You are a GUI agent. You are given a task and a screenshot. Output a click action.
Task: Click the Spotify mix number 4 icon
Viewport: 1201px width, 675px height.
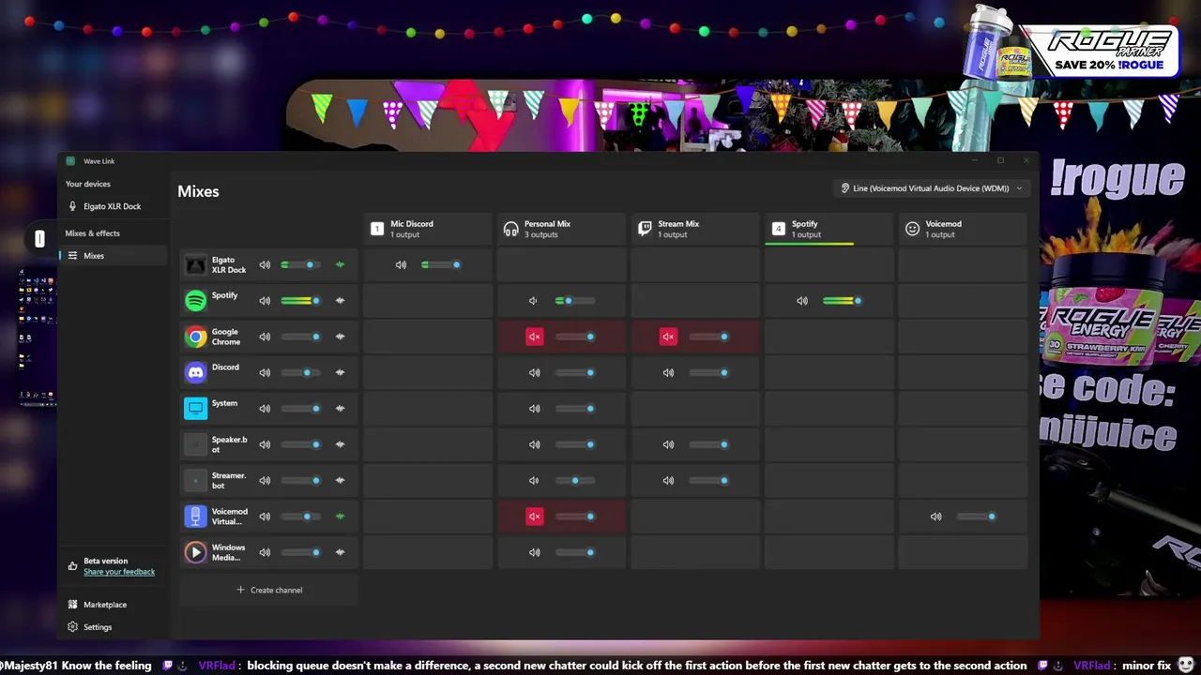pos(778,229)
